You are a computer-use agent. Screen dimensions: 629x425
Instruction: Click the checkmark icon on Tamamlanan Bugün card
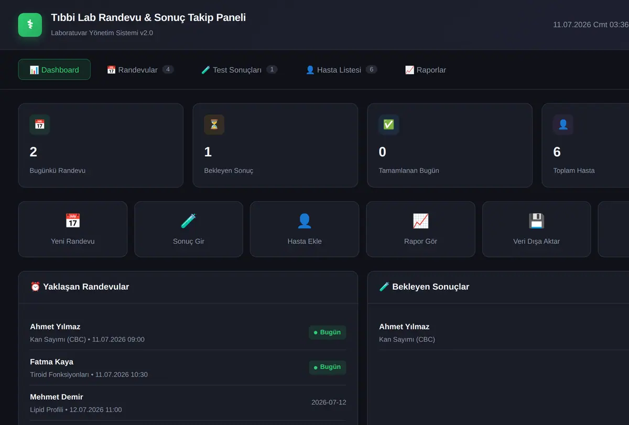tap(389, 125)
